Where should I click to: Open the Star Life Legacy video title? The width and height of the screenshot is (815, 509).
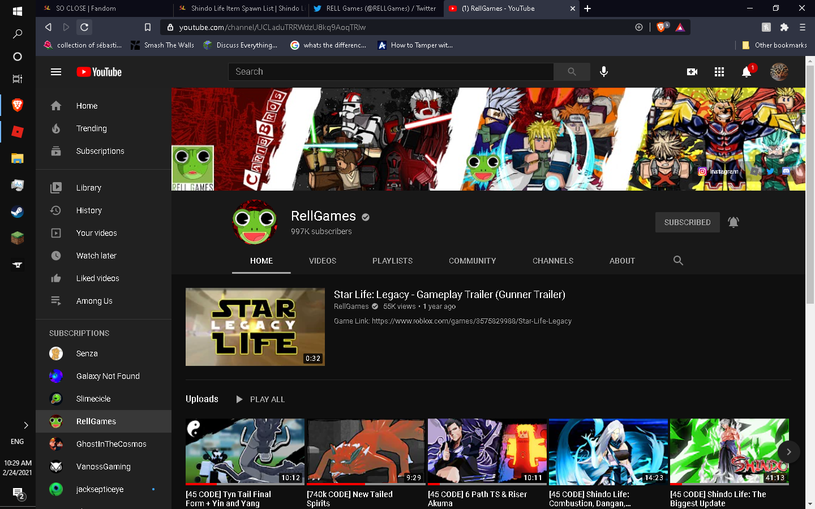click(x=449, y=295)
